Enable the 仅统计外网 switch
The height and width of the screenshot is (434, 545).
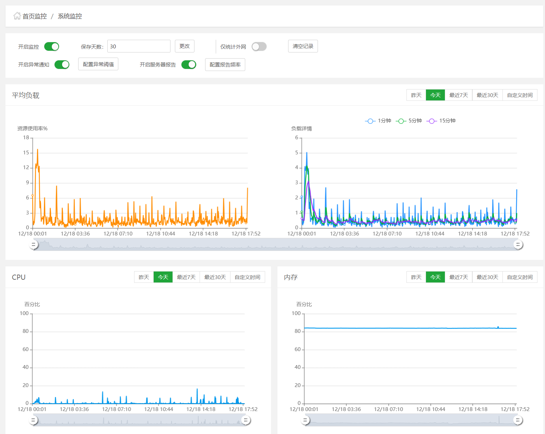pyautogui.click(x=259, y=47)
